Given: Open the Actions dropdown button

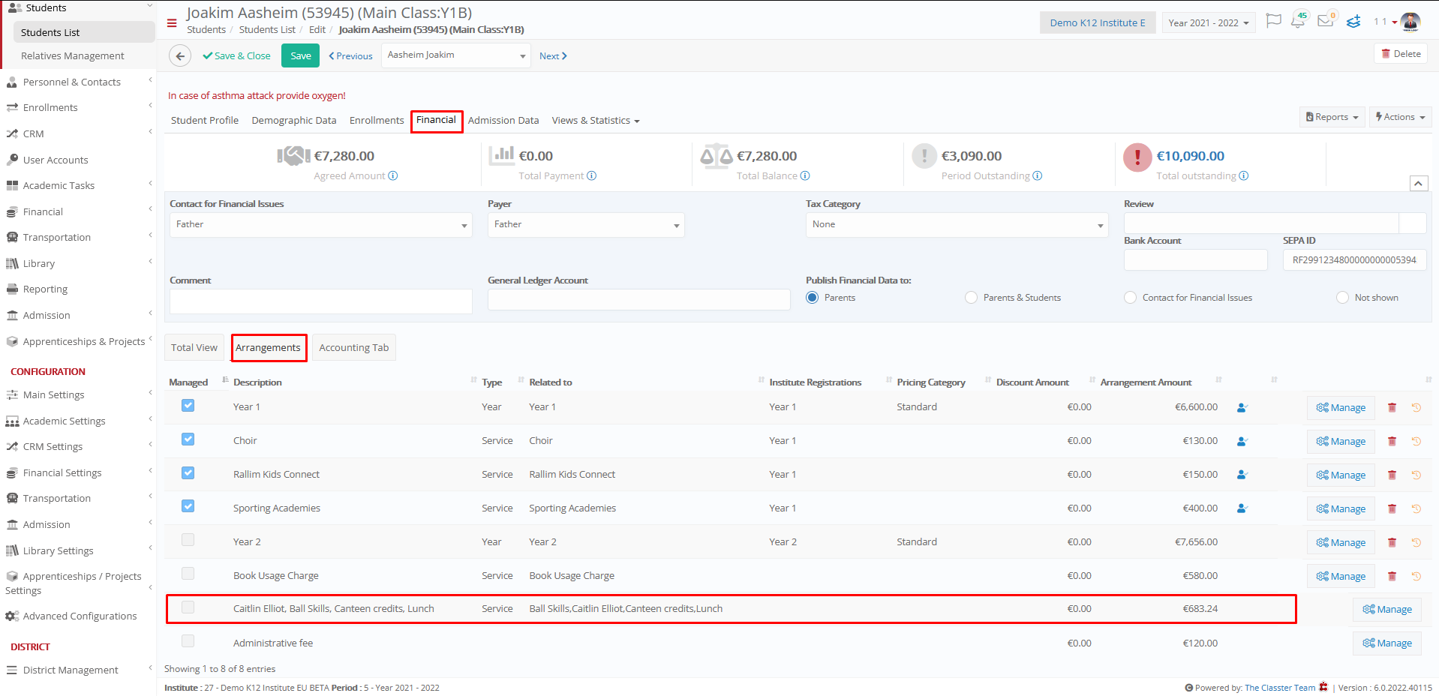Looking at the screenshot, I should pos(1400,117).
